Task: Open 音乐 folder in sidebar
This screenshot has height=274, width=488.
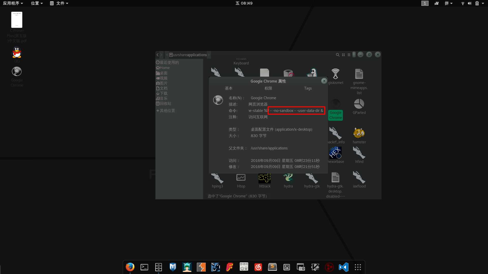Action: (162, 98)
